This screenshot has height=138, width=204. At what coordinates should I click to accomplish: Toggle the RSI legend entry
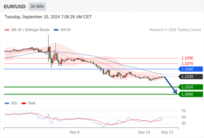(11, 103)
